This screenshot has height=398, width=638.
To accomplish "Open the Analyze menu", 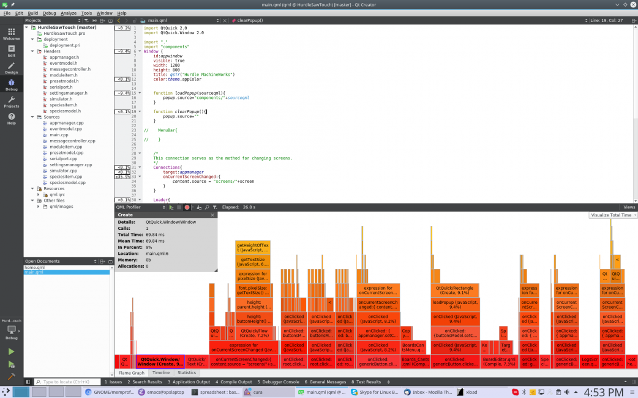I will click(69, 13).
